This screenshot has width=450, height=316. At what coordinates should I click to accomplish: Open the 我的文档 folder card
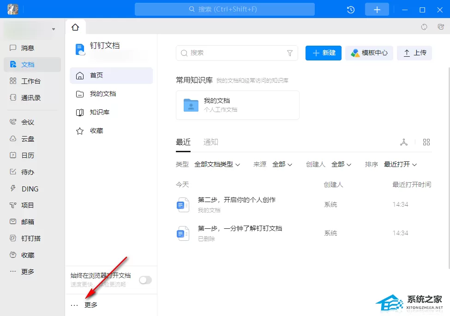coord(237,105)
